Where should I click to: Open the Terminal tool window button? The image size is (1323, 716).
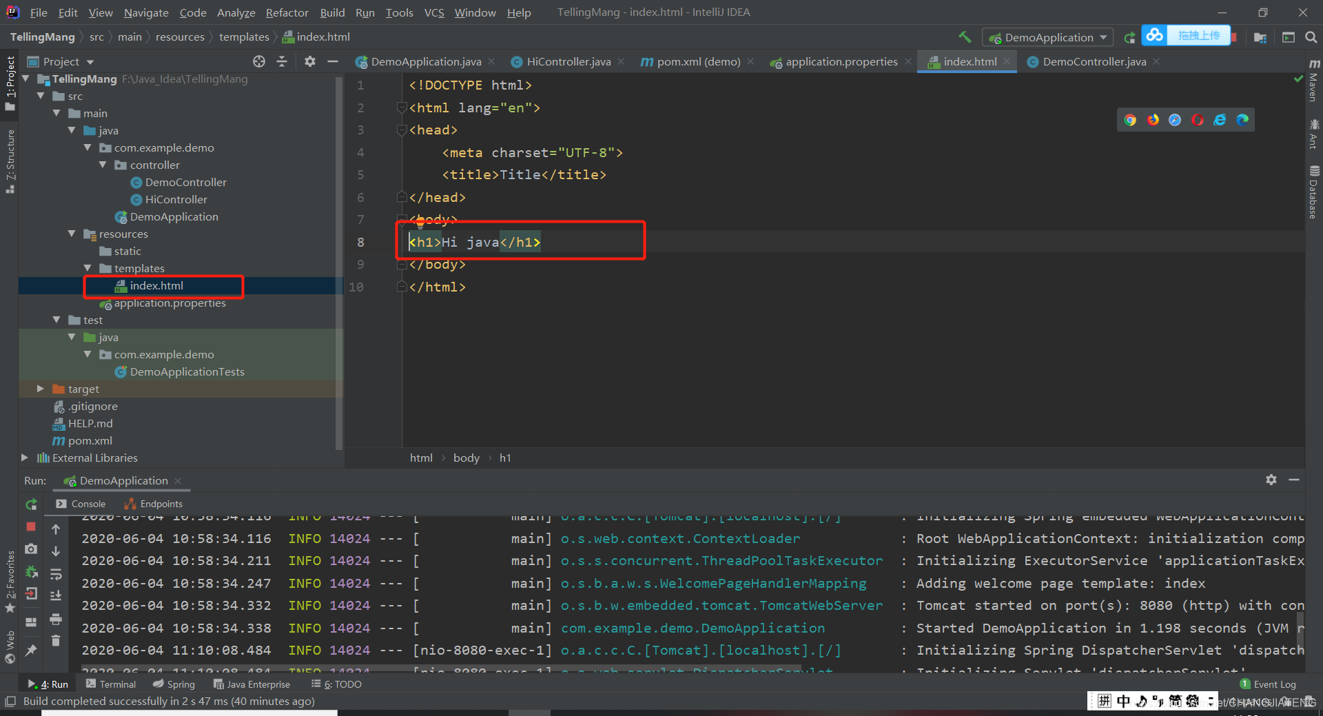pyautogui.click(x=111, y=684)
